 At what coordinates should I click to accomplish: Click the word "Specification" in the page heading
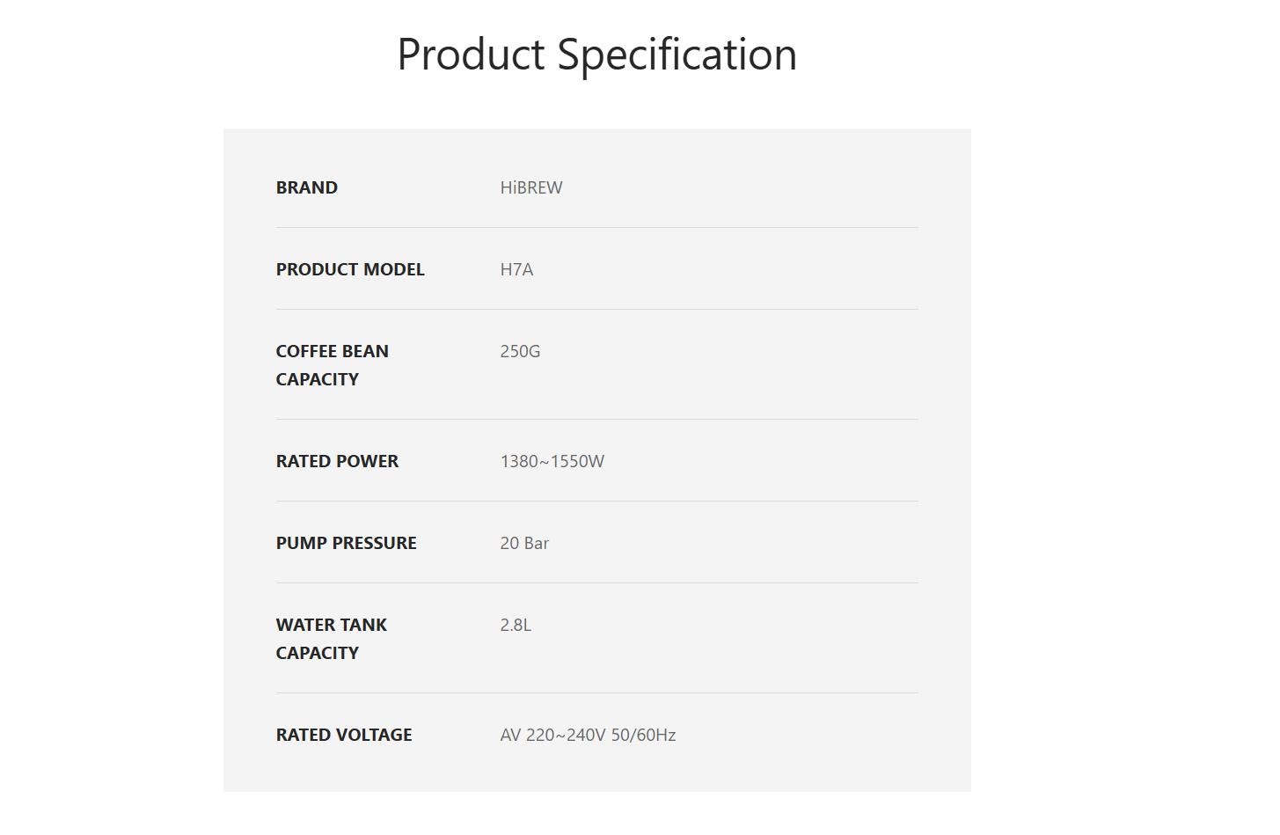[677, 55]
